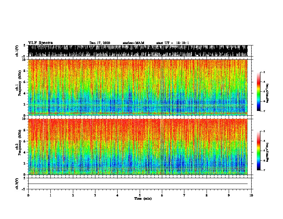Click the time-axis tick label "1"
Screen dimensions: 283x219
(50, 195)
